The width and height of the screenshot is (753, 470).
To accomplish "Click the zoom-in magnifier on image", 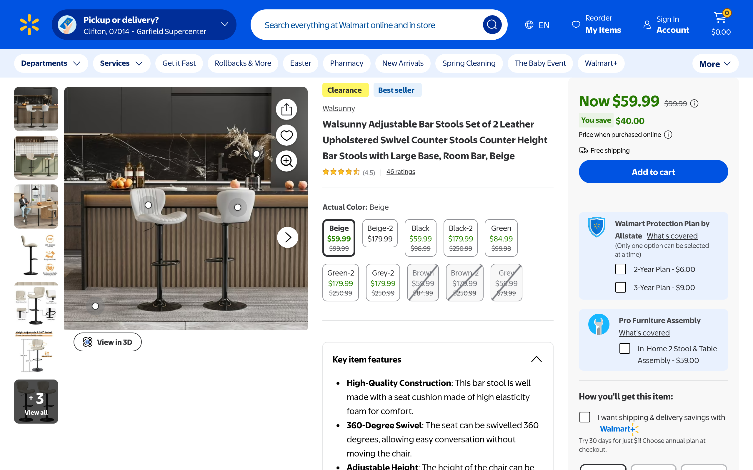I will coord(286,161).
